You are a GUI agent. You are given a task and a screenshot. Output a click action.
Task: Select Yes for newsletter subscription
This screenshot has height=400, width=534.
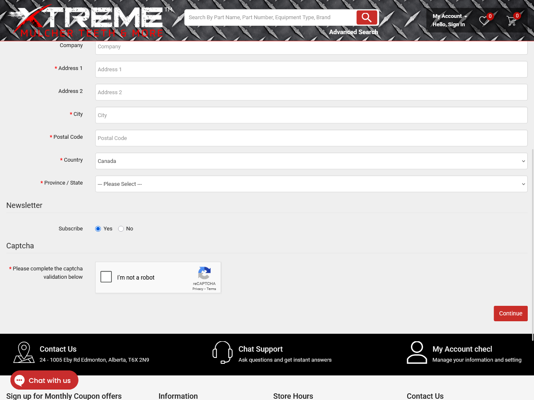98,229
